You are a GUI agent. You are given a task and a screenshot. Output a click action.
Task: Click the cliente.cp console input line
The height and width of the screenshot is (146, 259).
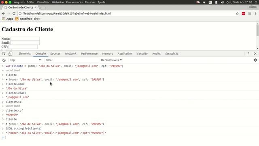[13, 102]
